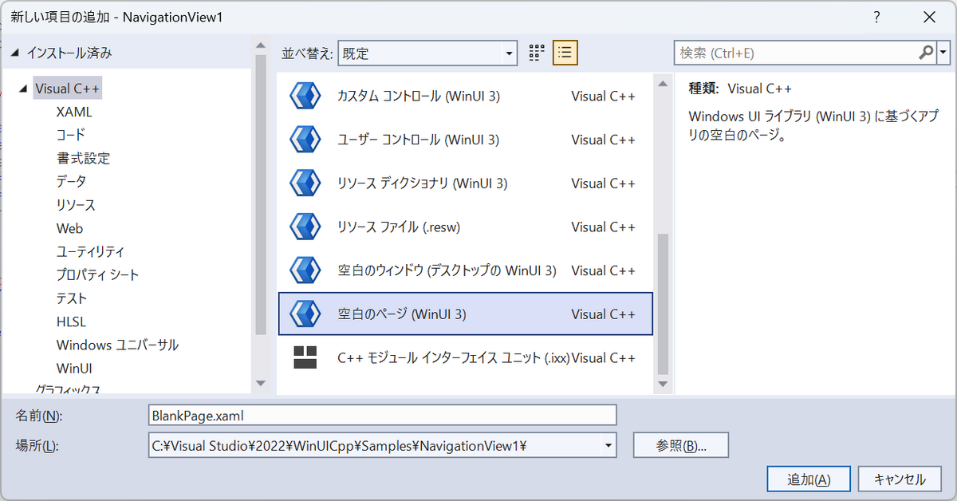Select リソース ディクショナリ (WinUI 3) template text

click(422, 183)
